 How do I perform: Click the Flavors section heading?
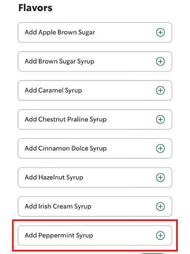point(35,8)
